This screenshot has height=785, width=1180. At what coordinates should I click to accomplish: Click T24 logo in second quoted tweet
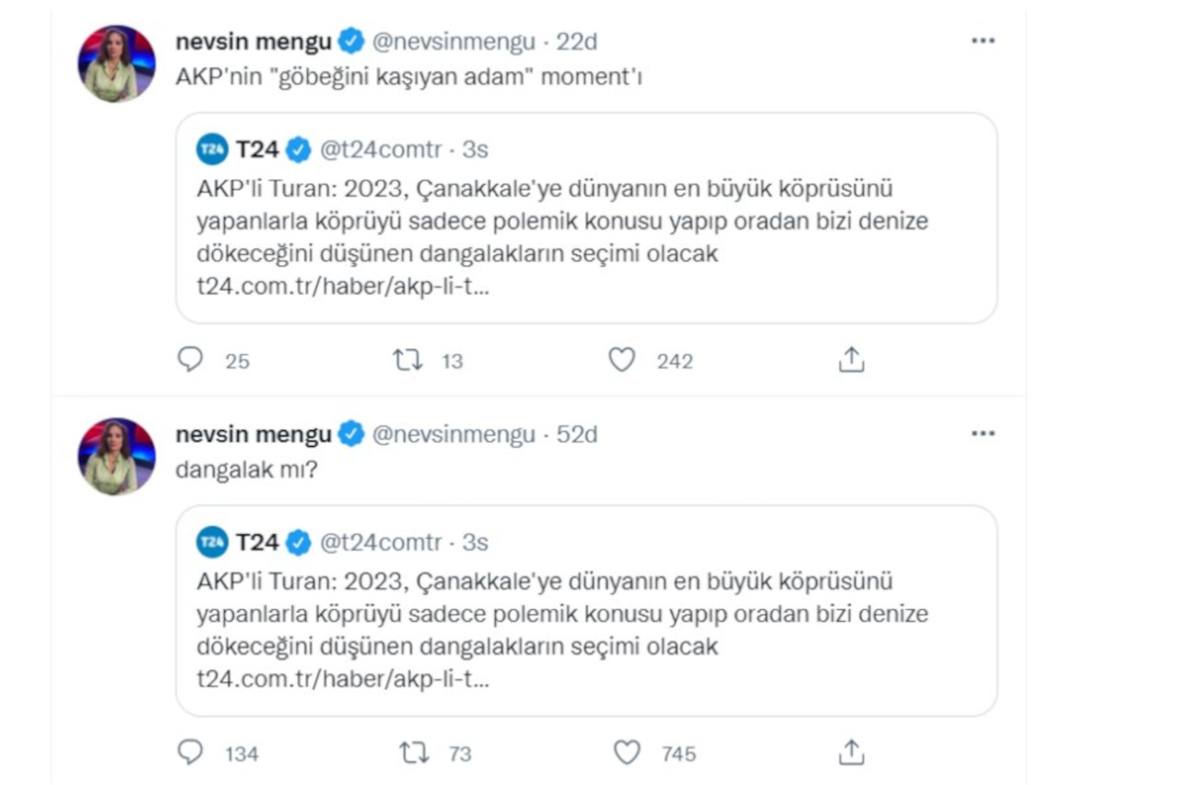pyautogui.click(x=212, y=543)
